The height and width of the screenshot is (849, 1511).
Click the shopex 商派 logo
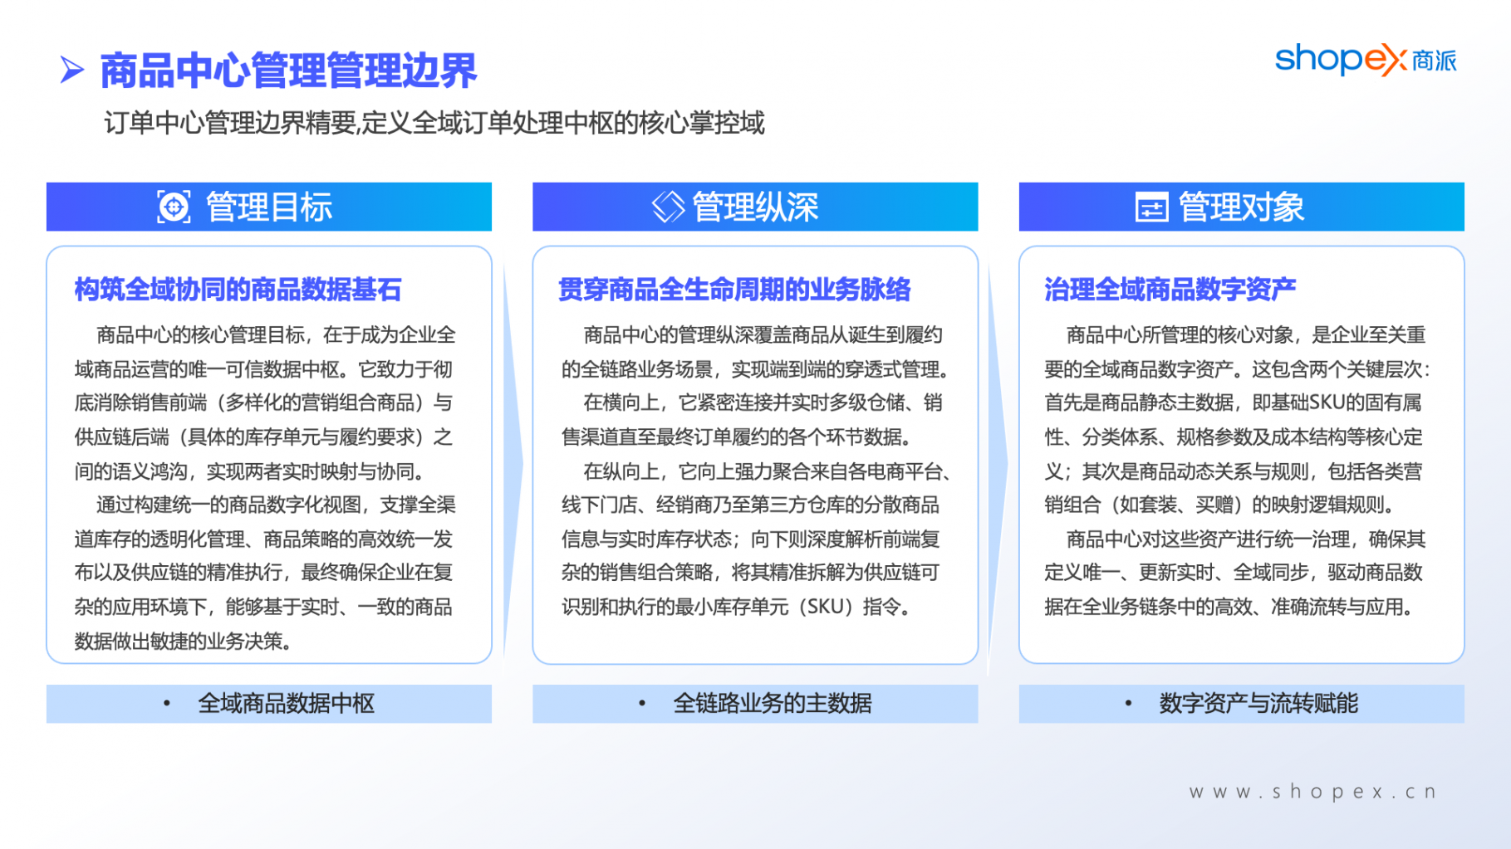[x=1366, y=60]
